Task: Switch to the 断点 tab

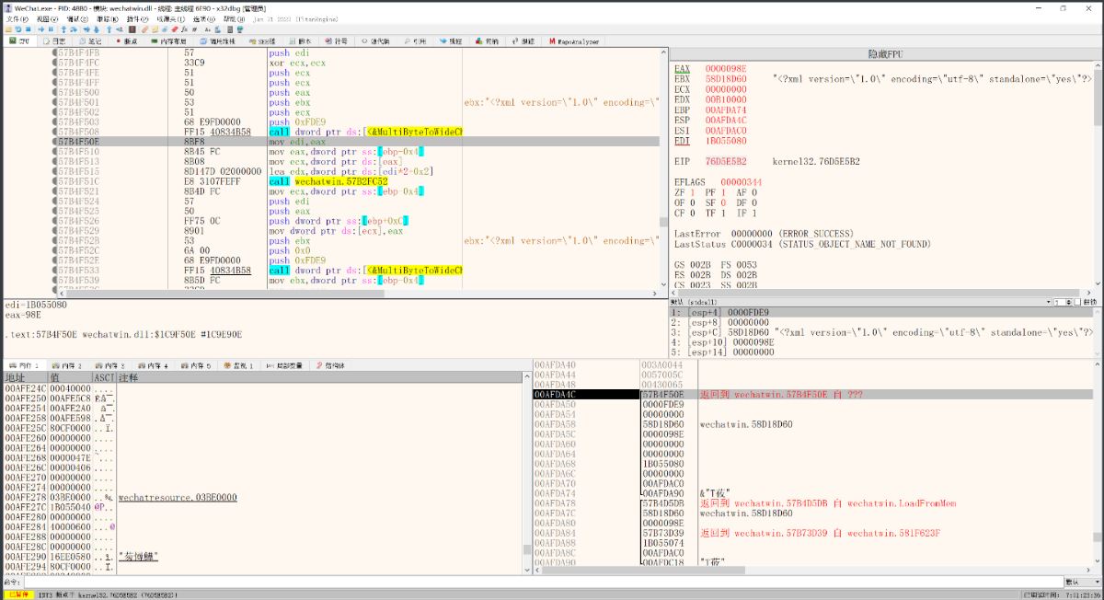Action: click(126, 41)
